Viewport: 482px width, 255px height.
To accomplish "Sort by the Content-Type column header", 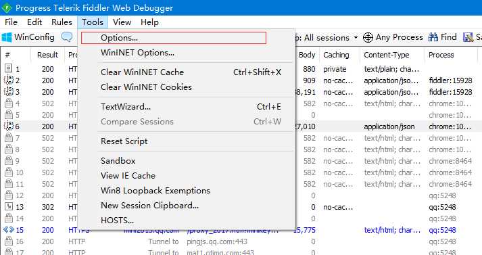I will pos(387,55).
